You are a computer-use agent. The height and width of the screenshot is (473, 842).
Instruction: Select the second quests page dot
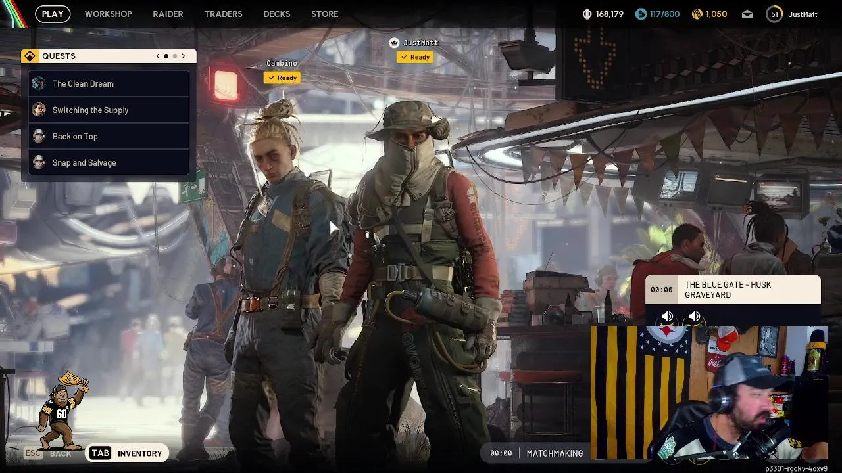[174, 56]
